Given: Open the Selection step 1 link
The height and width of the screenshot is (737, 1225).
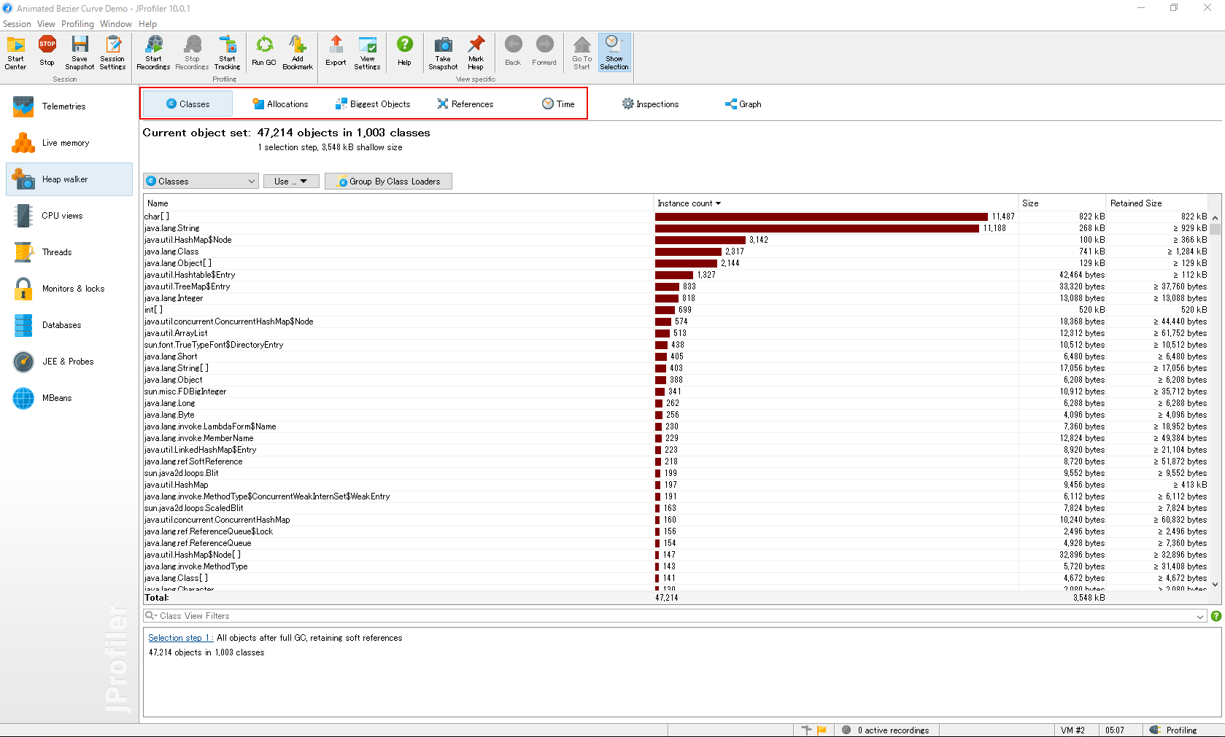Looking at the screenshot, I should tap(180, 638).
